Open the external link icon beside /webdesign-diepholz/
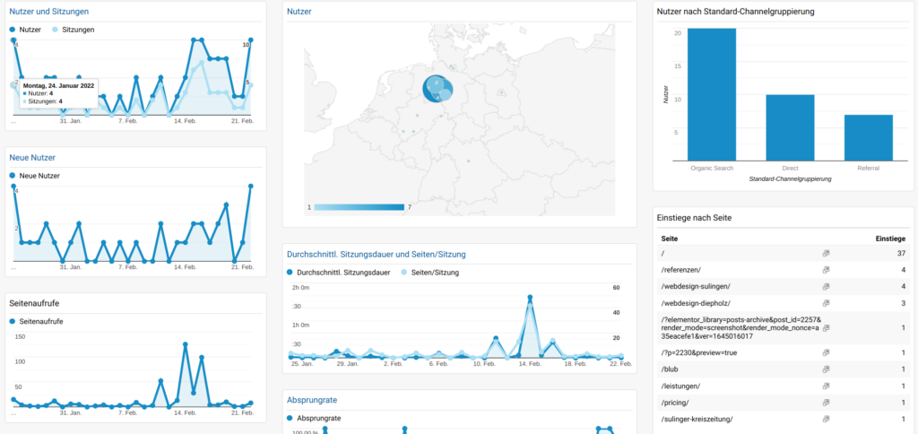This screenshot has height=434, width=918. tap(826, 303)
